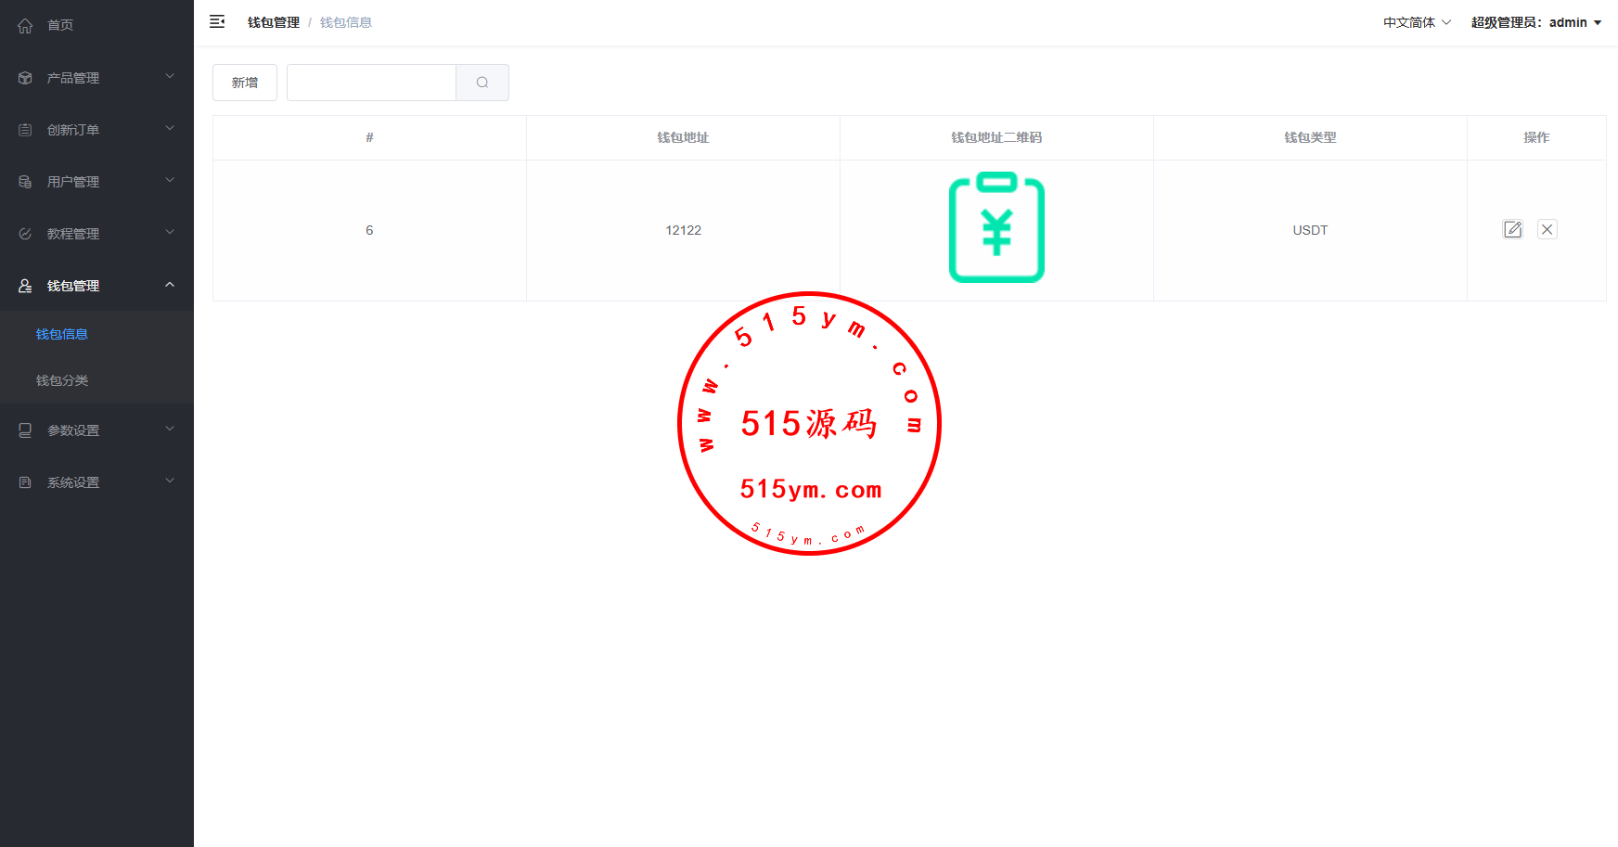Click the 产品管理 cube icon

coord(25,78)
